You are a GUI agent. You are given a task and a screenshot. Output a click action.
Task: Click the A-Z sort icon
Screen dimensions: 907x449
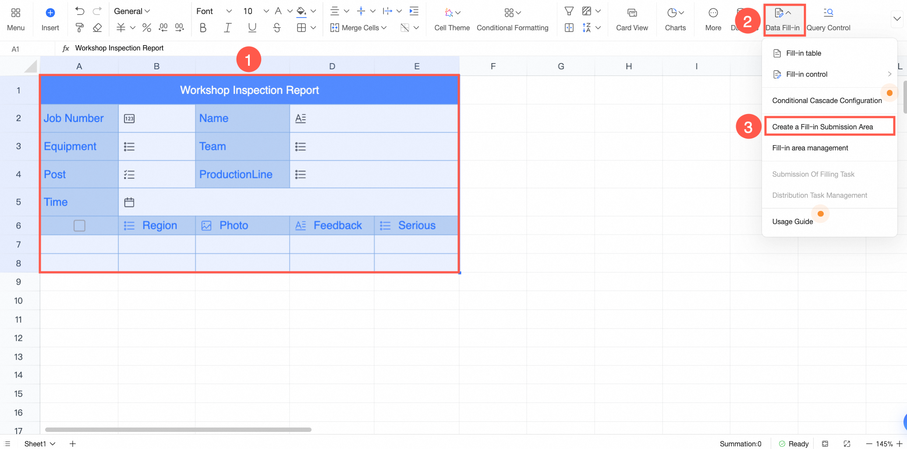click(x=587, y=28)
